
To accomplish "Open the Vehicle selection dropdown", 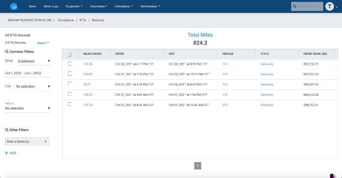I will [x=27, y=108].
